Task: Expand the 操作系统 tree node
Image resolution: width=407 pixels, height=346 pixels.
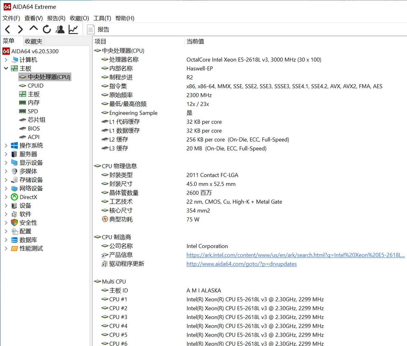Action: click(x=6, y=145)
